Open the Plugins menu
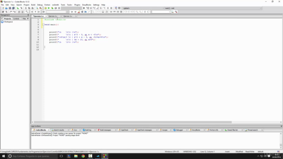This screenshot has height=159, width=283. 77,5
